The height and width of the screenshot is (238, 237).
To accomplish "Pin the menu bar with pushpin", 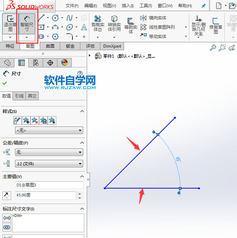I will 203,6.
